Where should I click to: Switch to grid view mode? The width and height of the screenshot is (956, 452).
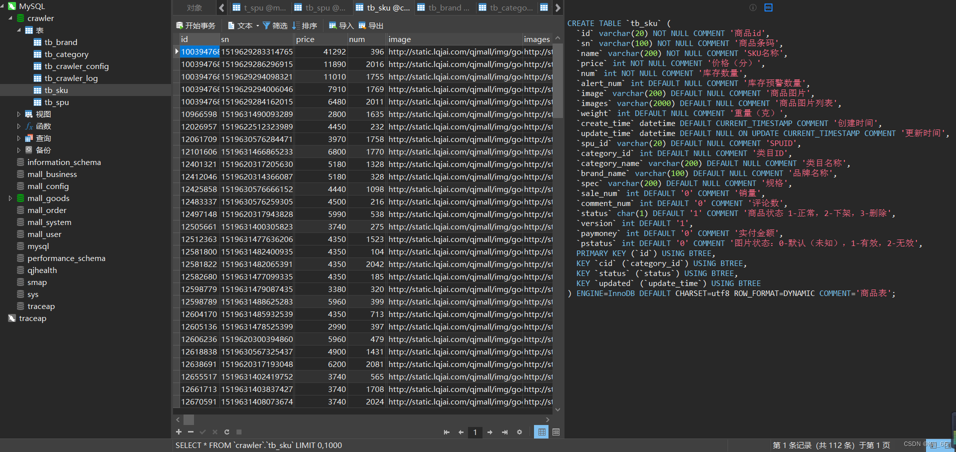click(x=541, y=432)
